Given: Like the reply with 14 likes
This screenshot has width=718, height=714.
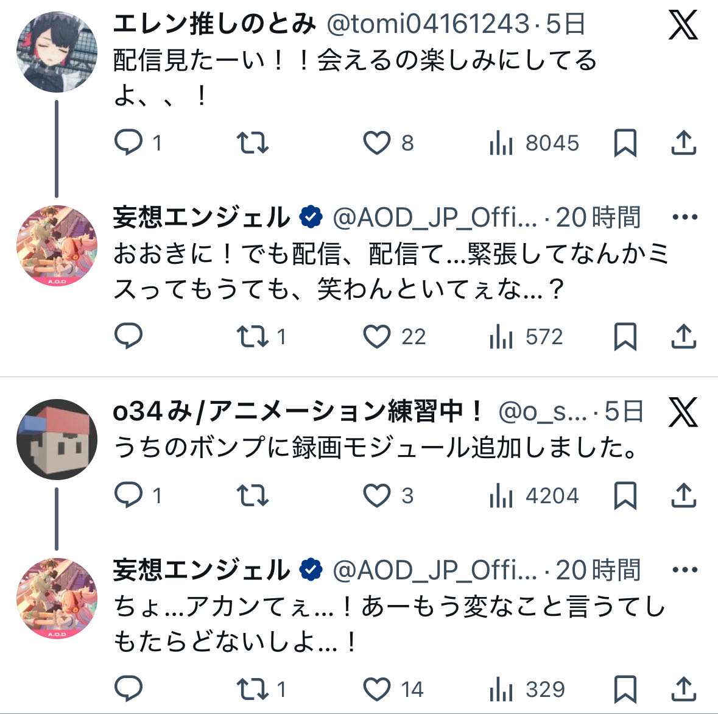Looking at the screenshot, I should coord(377,689).
